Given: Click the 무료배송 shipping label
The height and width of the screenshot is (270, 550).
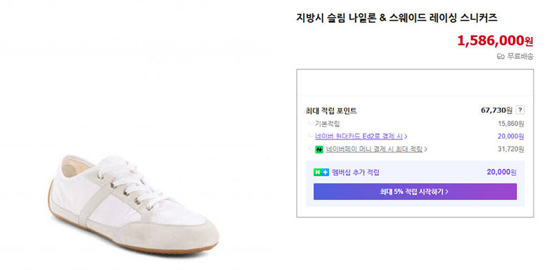Looking at the screenshot, I should [x=520, y=56].
